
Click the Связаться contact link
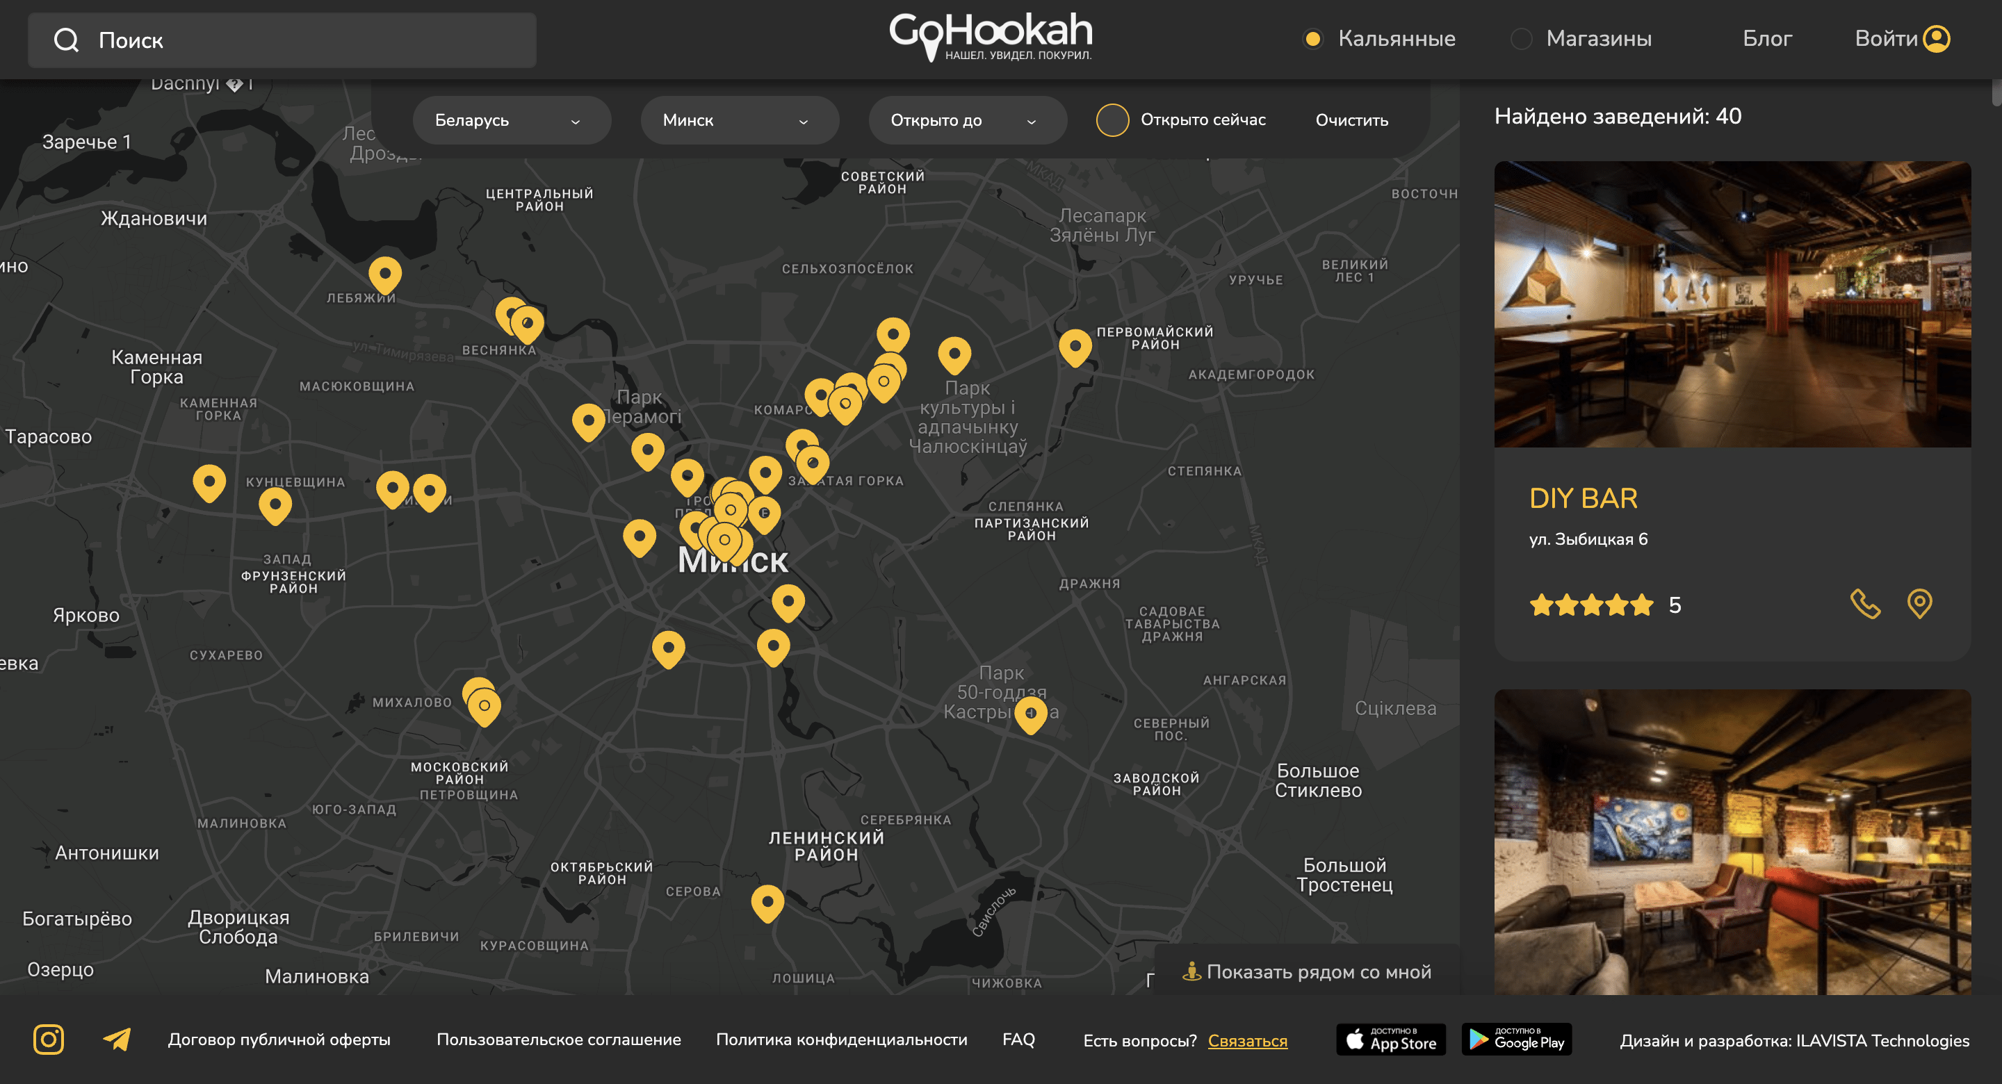[x=1247, y=1040]
